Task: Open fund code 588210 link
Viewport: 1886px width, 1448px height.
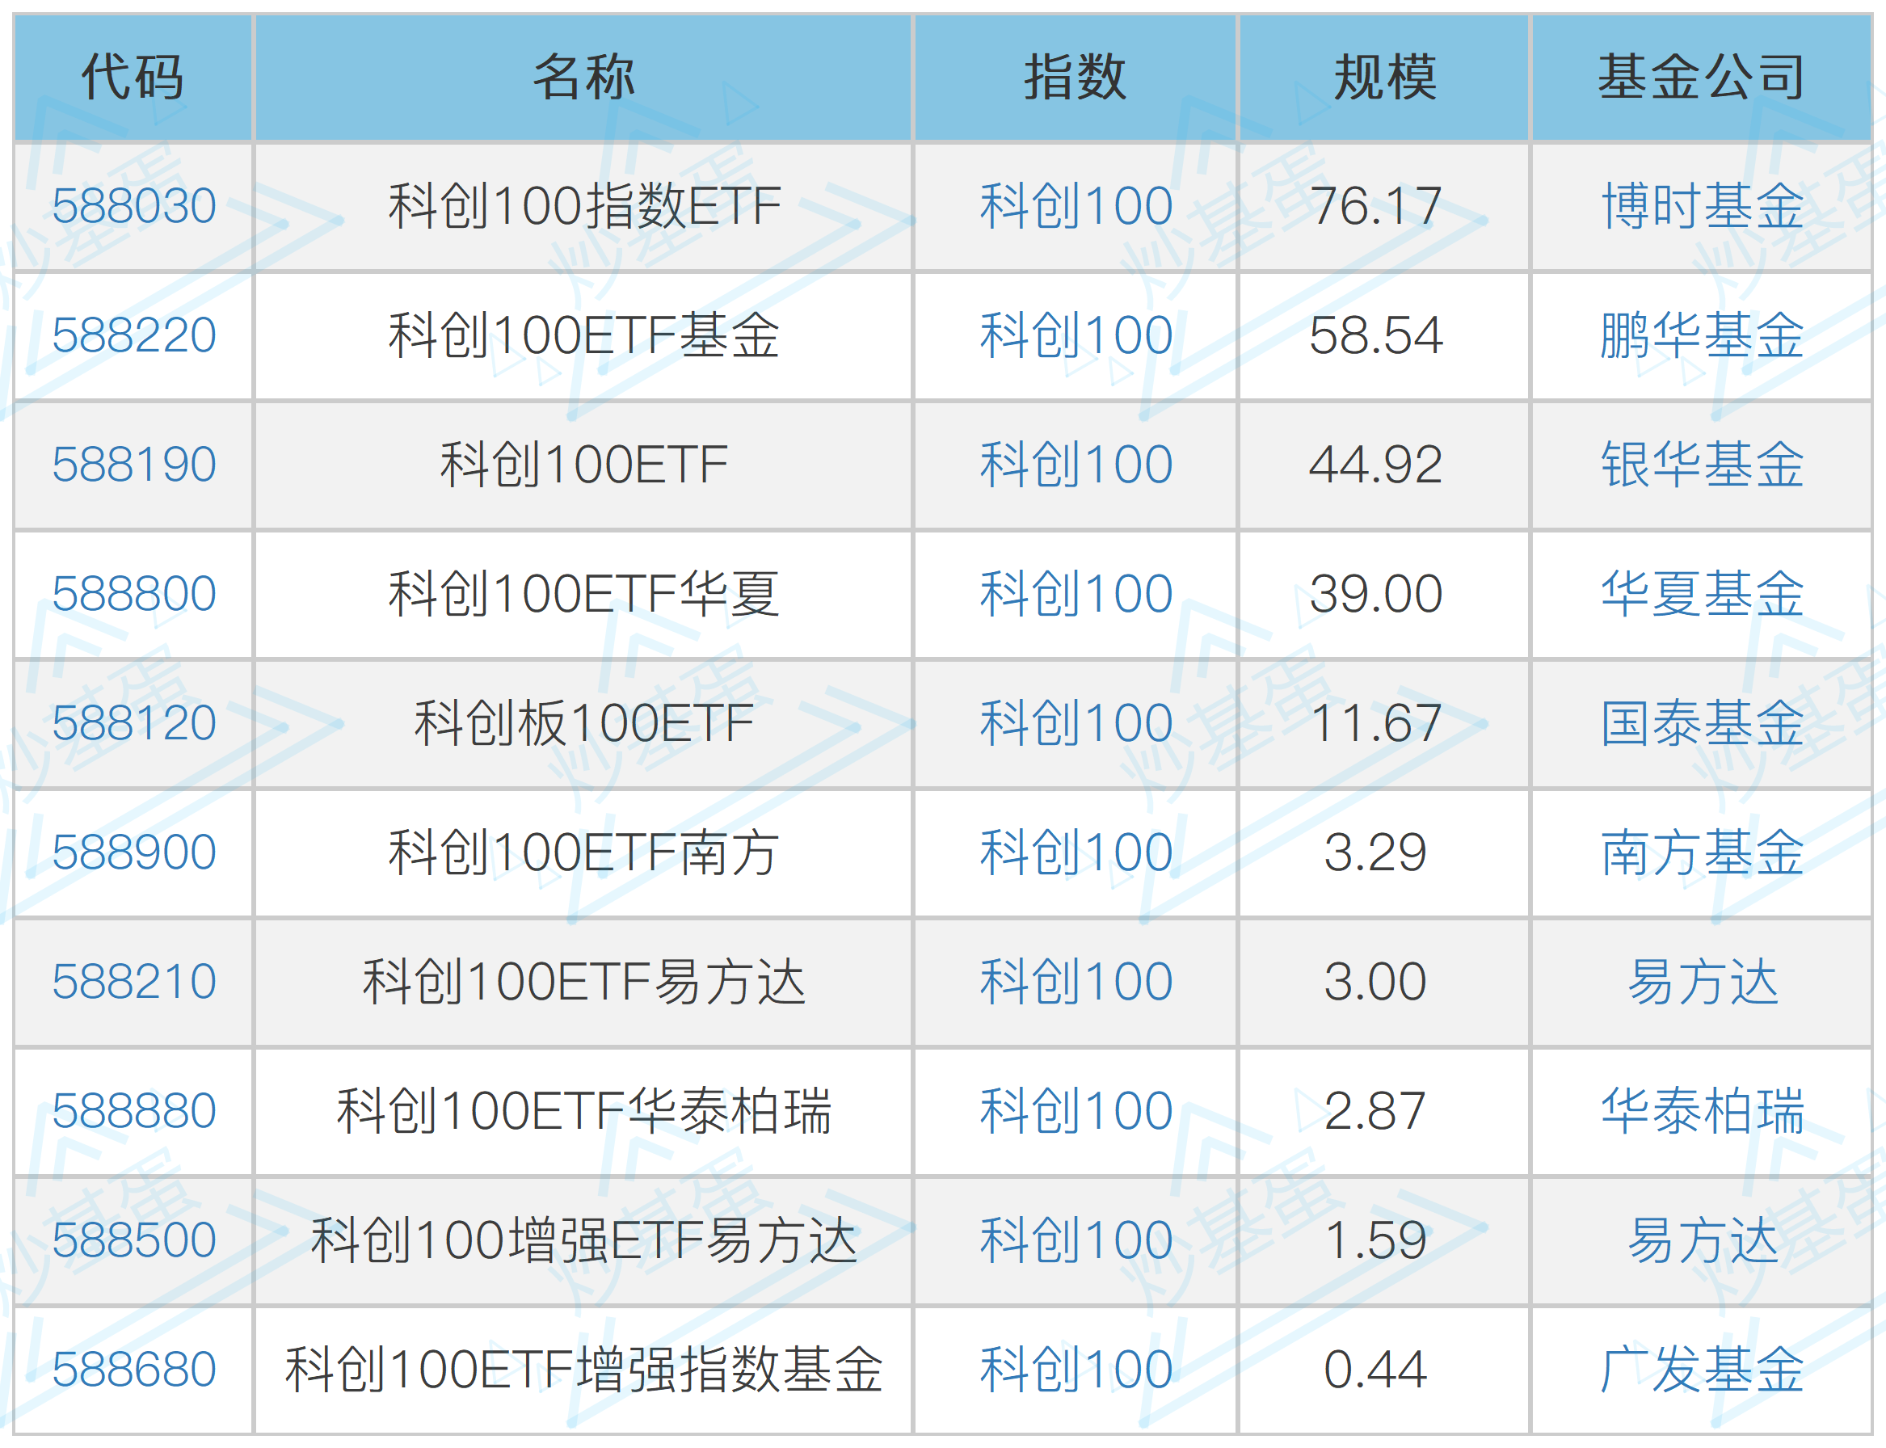Action: pos(133,982)
